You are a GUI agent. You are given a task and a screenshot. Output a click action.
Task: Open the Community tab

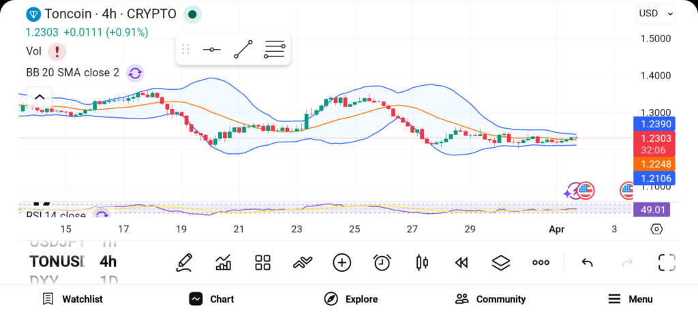(491, 299)
